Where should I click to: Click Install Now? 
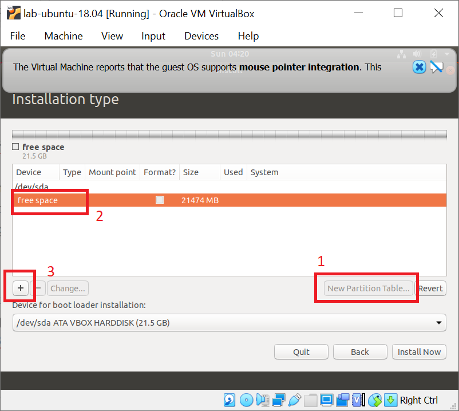pos(419,351)
